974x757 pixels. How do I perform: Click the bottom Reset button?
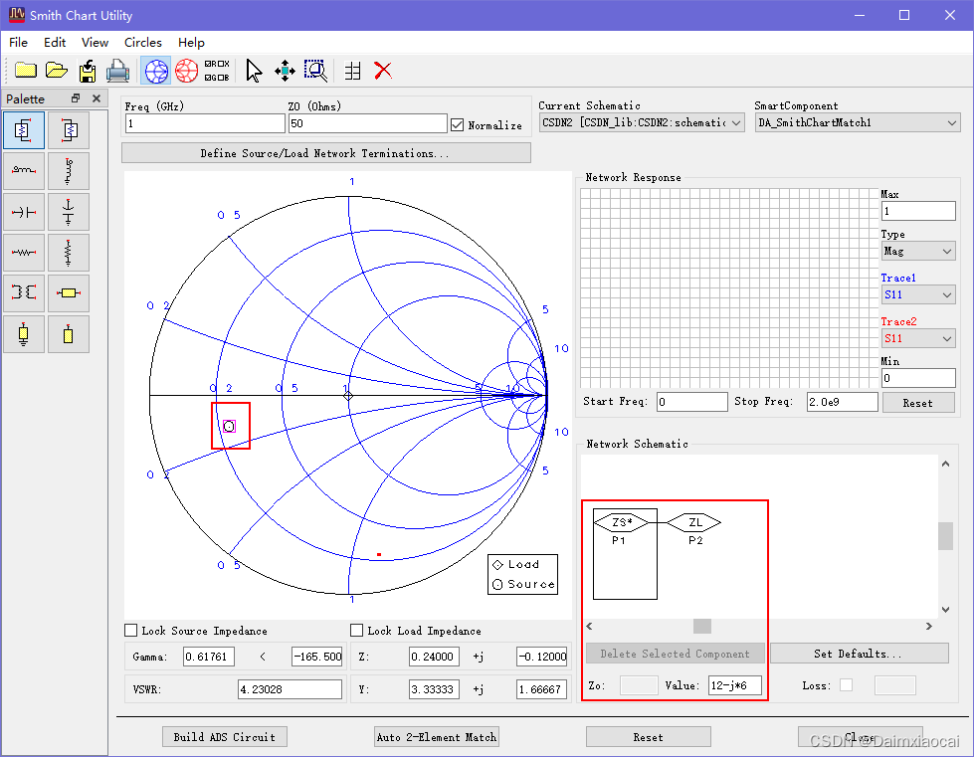[648, 736]
